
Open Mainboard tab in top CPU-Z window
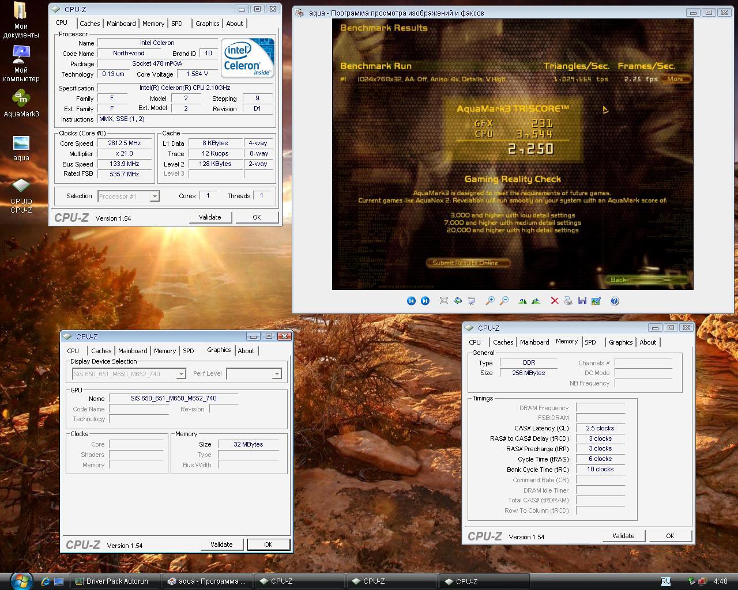pos(121,24)
